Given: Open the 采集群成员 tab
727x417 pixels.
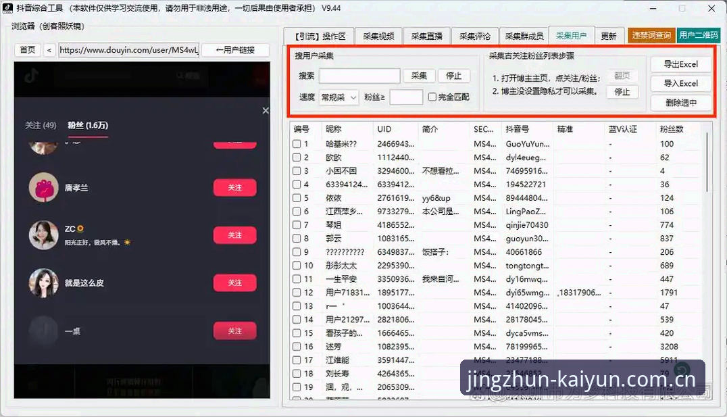Looking at the screenshot, I should click(524, 36).
